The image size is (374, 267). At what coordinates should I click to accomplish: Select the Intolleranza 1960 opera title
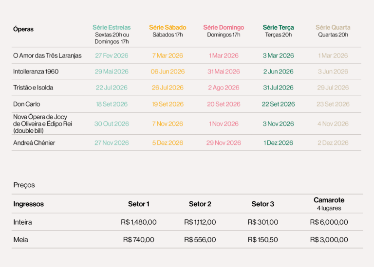point(36,71)
